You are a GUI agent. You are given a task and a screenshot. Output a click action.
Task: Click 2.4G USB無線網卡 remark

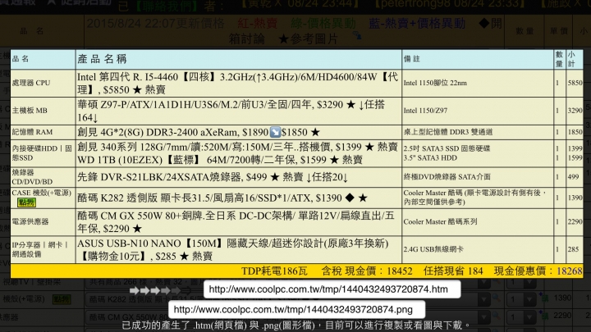pyautogui.click(x=433, y=249)
